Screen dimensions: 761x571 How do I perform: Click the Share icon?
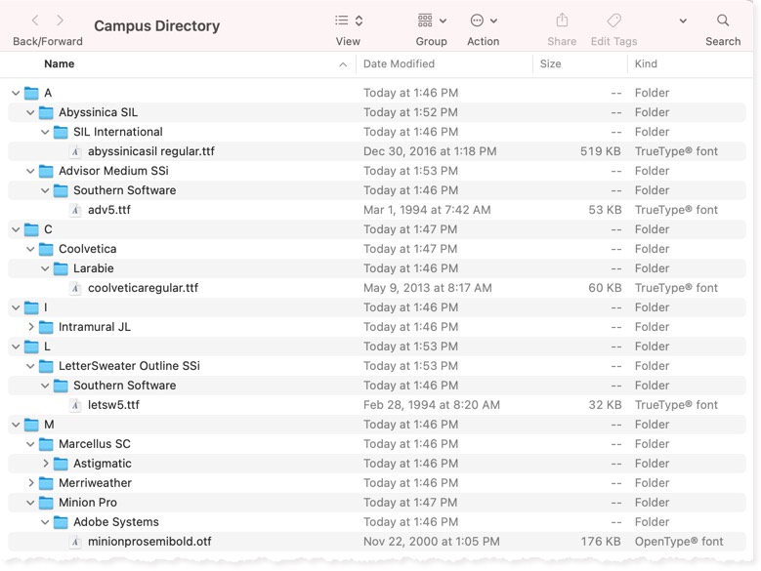pyautogui.click(x=562, y=20)
